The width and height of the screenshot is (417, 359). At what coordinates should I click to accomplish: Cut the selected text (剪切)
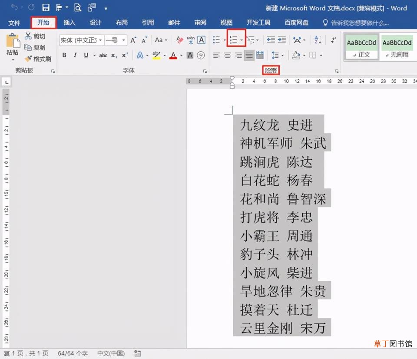pyautogui.click(x=35, y=36)
